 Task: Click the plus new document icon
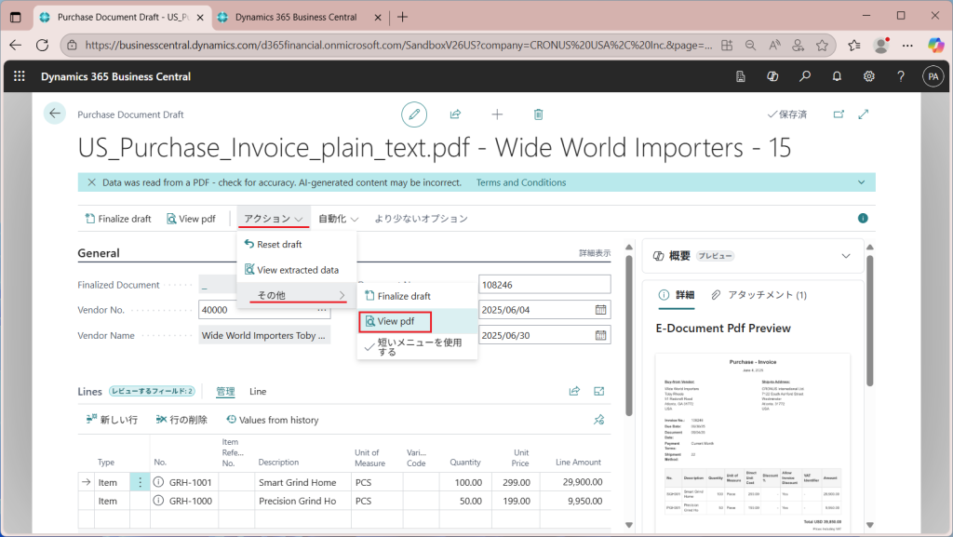497,114
